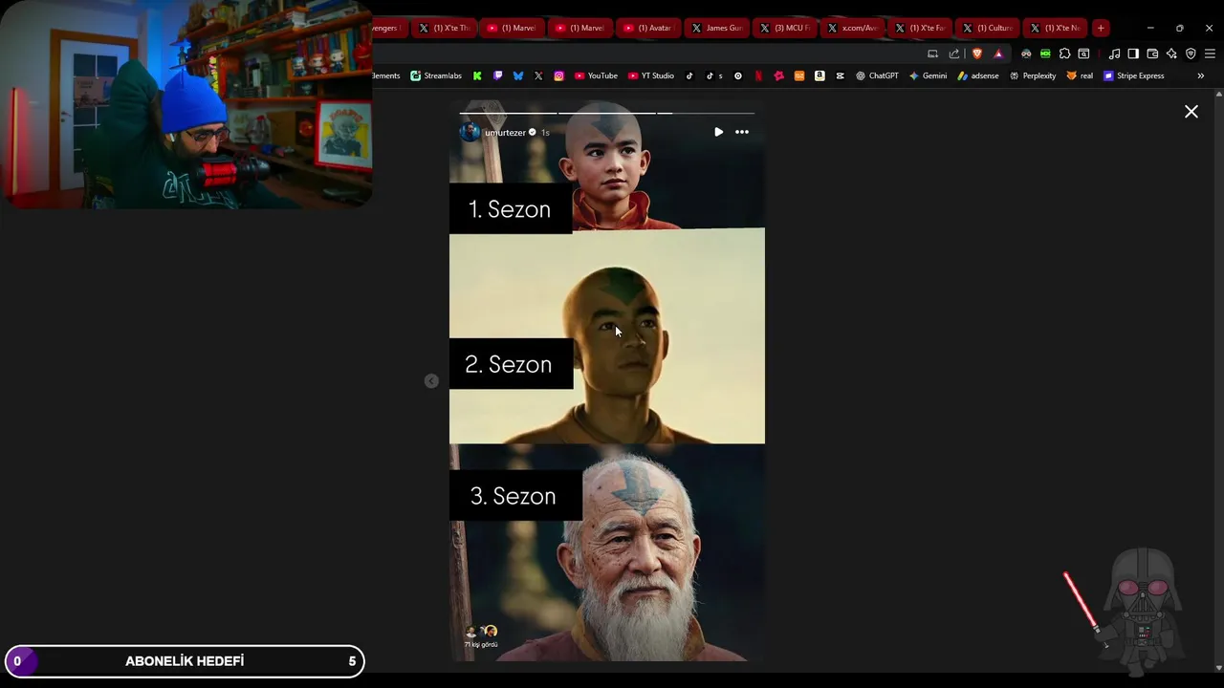Open the Stripe Express bookmark
The width and height of the screenshot is (1224, 688).
1134,75
